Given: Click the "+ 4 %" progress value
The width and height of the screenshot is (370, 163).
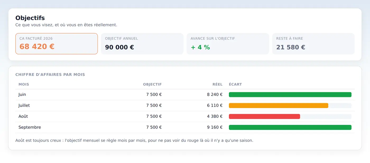Looking at the screenshot, I should click(x=200, y=47).
